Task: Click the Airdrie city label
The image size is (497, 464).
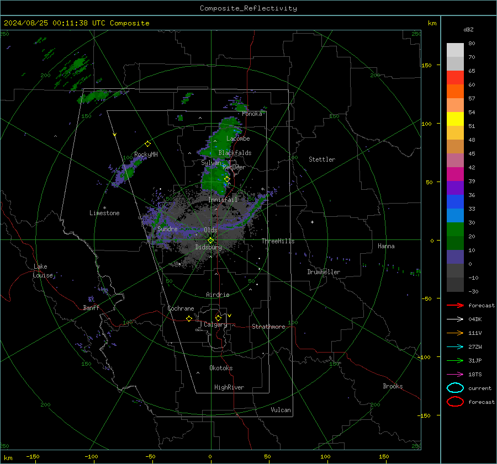Action: [218, 295]
